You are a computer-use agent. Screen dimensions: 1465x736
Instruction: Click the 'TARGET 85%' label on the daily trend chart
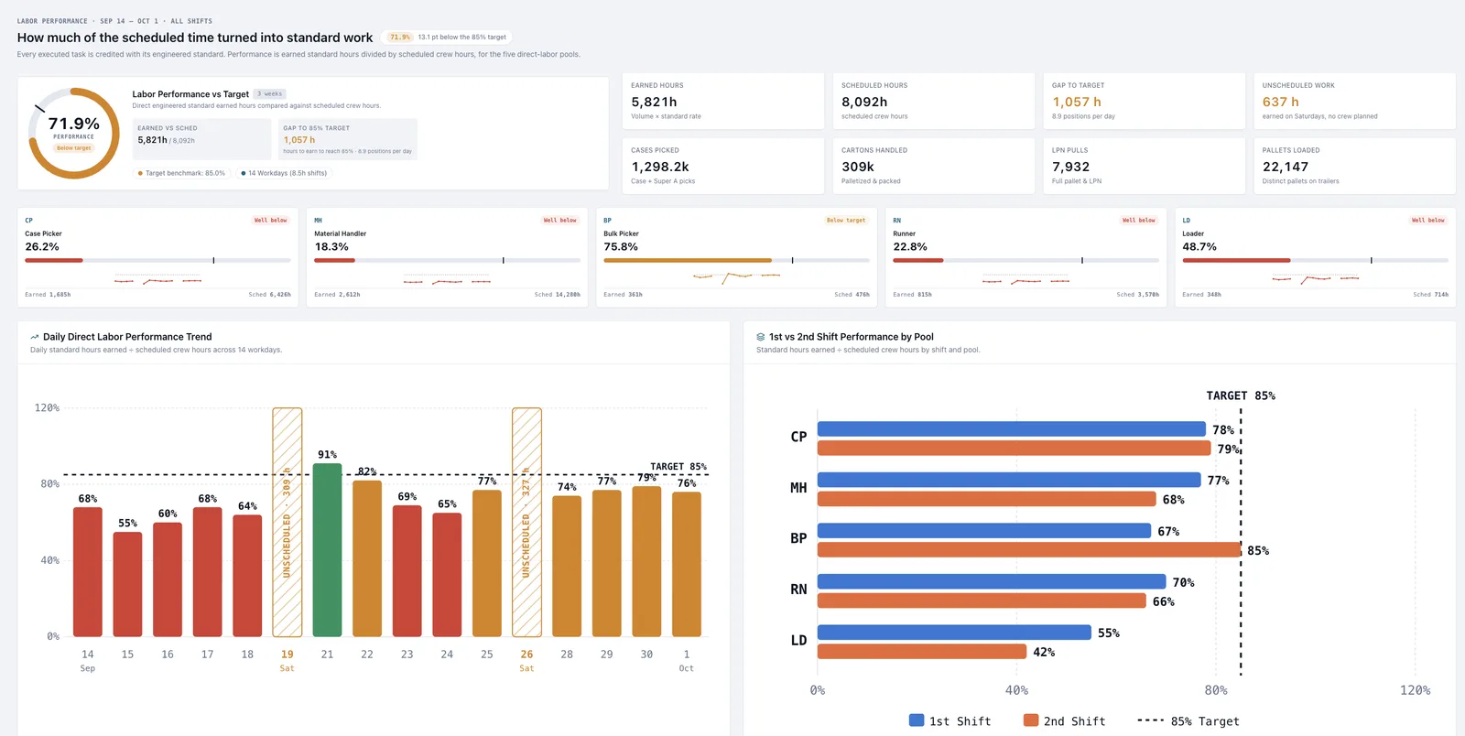678,467
